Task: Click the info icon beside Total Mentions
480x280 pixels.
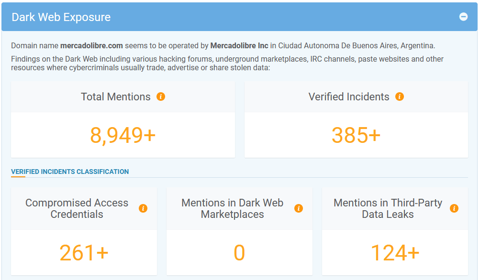Action: pos(161,97)
